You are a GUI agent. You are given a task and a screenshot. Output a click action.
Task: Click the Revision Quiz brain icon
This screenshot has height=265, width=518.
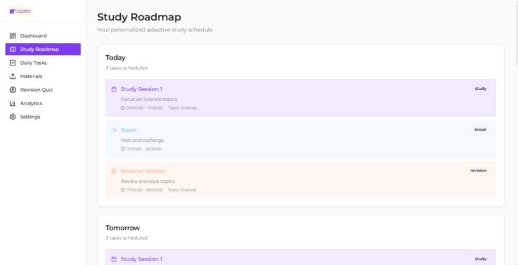click(x=13, y=90)
